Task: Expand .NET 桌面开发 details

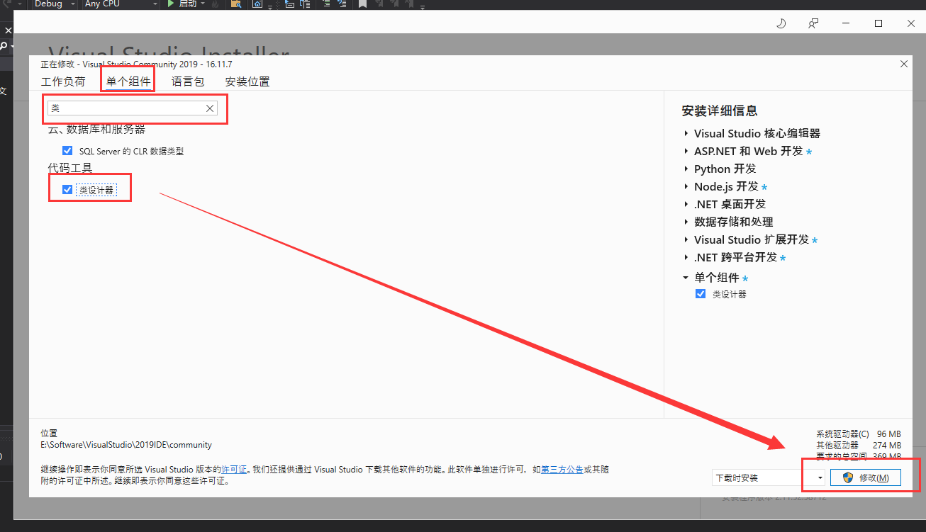Action: pos(686,204)
